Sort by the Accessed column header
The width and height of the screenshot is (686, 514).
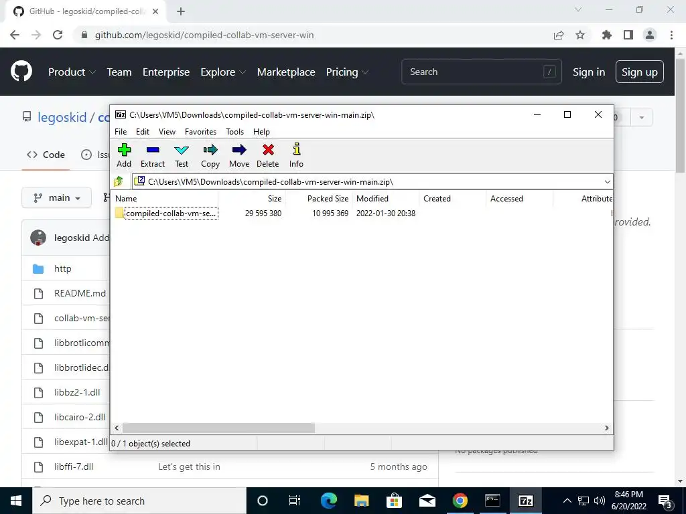[519, 198]
